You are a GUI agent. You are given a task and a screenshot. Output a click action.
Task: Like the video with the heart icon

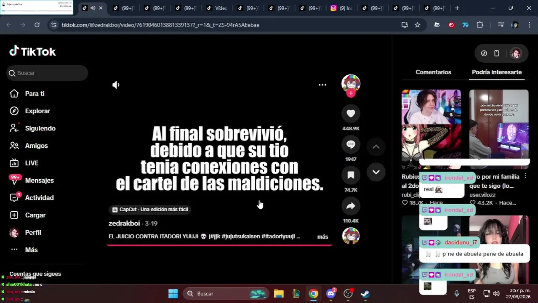tap(351, 113)
